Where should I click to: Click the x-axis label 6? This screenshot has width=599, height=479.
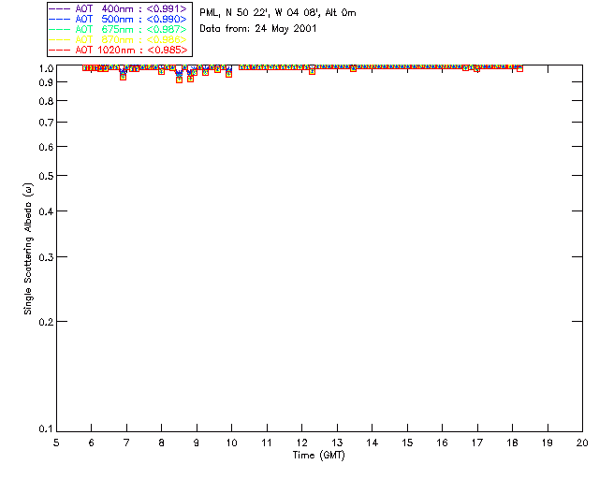click(x=92, y=443)
